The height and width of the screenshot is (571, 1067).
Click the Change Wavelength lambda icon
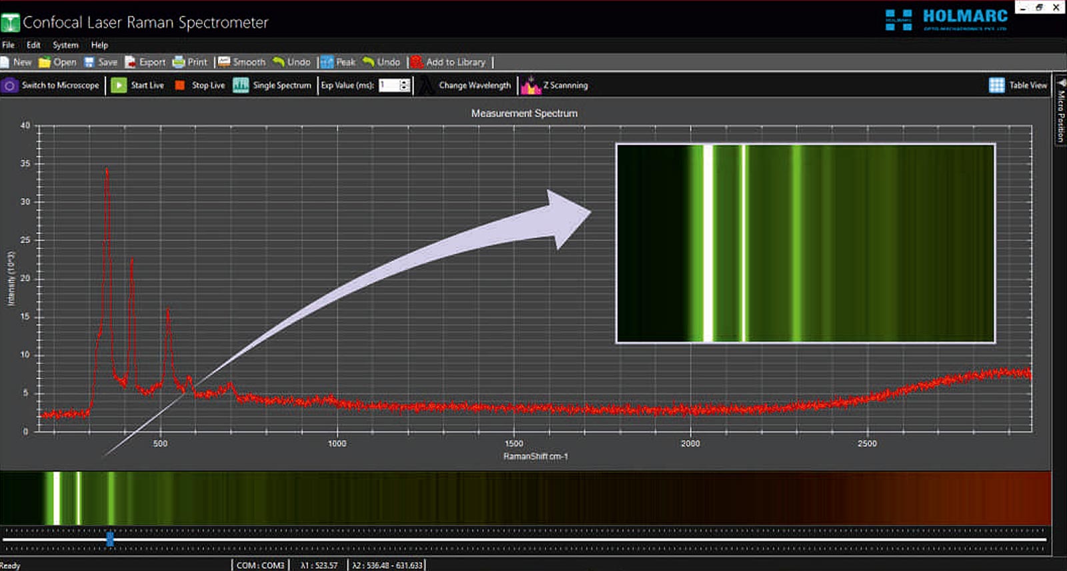426,85
